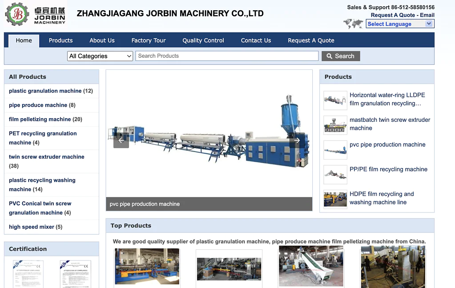Click the Request A Quote header link
The height and width of the screenshot is (288, 455).
(393, 15)
